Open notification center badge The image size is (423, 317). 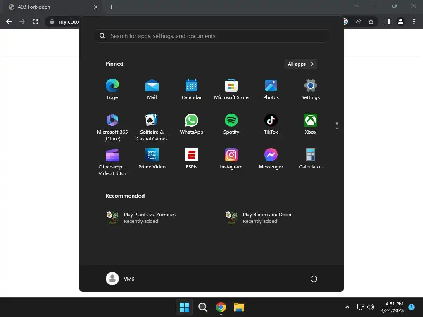click(x=411, y=307)
